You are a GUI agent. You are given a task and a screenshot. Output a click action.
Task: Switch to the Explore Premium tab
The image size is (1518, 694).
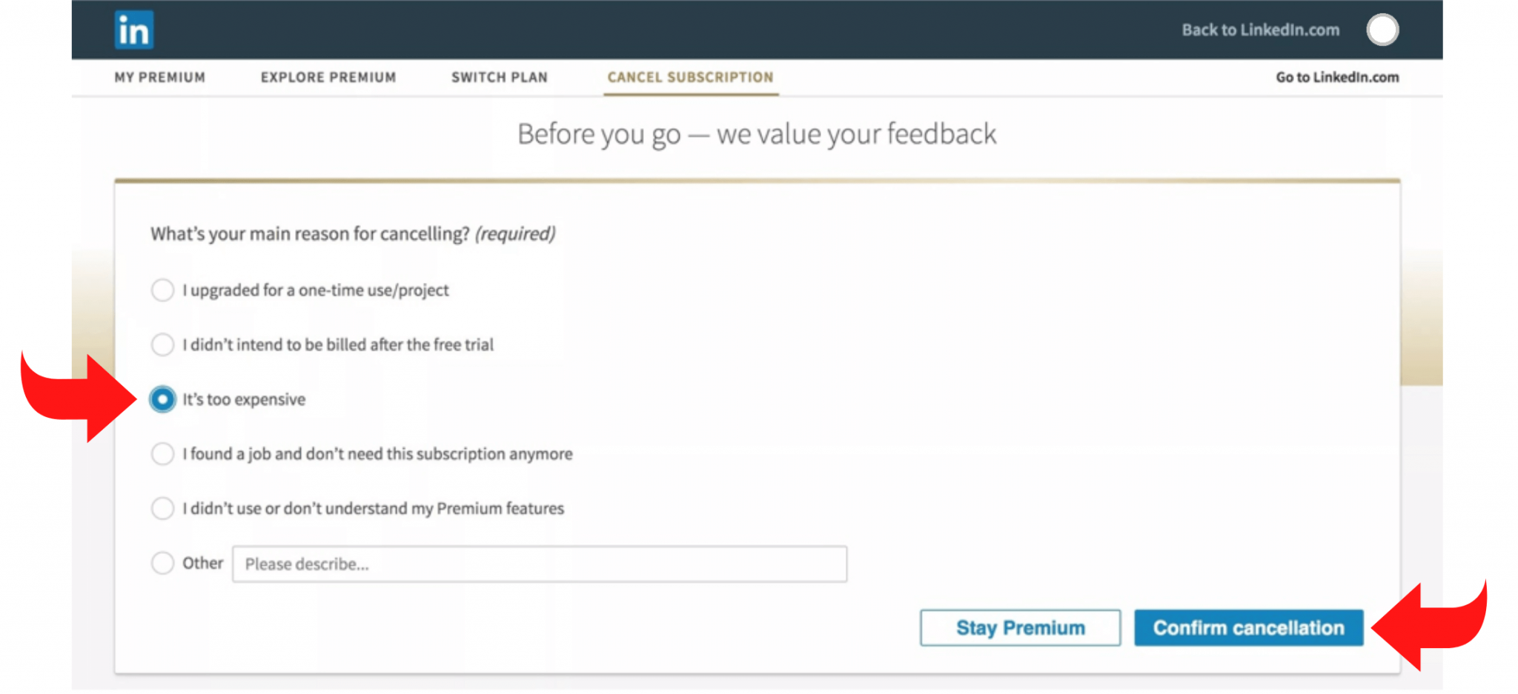[328, 78]
